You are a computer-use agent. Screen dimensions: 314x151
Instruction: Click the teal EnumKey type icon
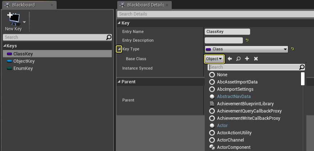9,69
